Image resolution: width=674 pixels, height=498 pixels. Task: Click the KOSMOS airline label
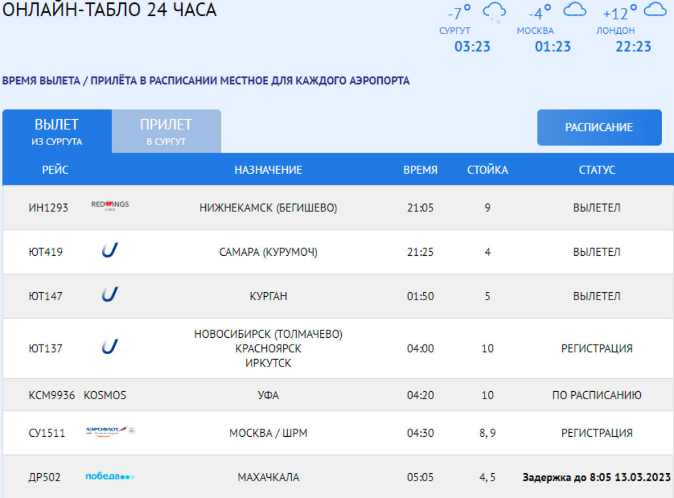[x=105, y=395]
